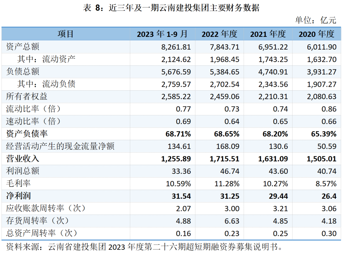Click the 毛利率 row label
Screen dimensions: 343x253
(x=19, y=183)
